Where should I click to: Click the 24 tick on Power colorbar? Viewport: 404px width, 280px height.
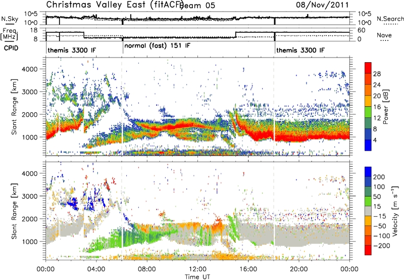(x=377, y=85)
